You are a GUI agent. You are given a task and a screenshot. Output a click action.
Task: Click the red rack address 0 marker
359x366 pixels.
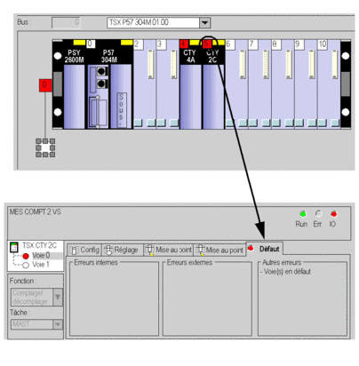pos(45,85)
